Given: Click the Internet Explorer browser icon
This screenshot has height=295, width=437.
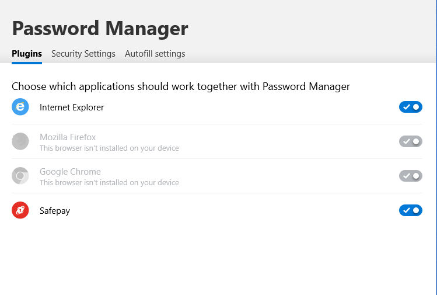Looking at the screenshot, I should 20,107.
